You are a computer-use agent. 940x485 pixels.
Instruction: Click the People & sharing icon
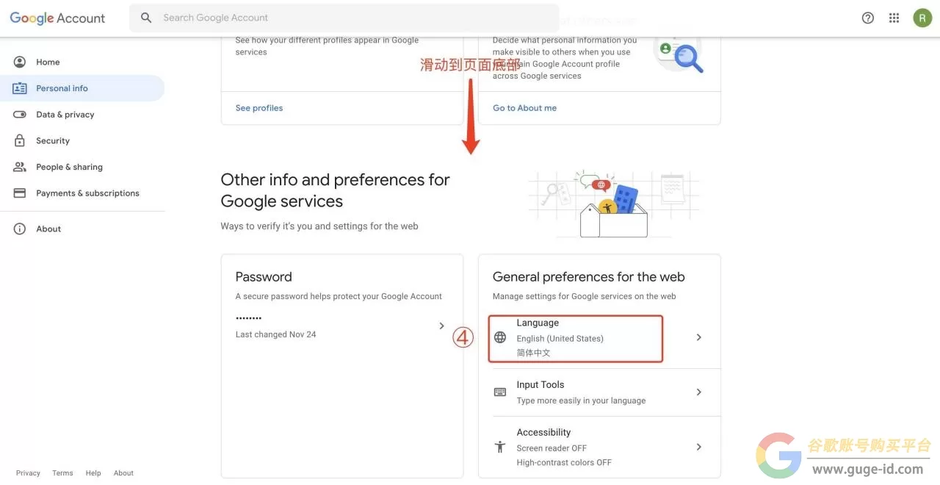[x=20, y=167]
